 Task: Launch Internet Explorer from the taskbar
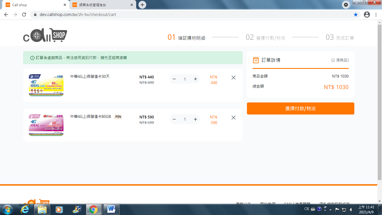click(x=25, y=209)
